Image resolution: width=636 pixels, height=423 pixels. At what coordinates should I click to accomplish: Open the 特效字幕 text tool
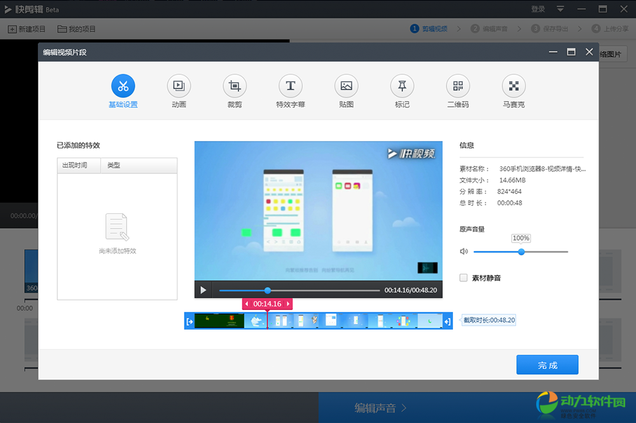pos(291,86)
